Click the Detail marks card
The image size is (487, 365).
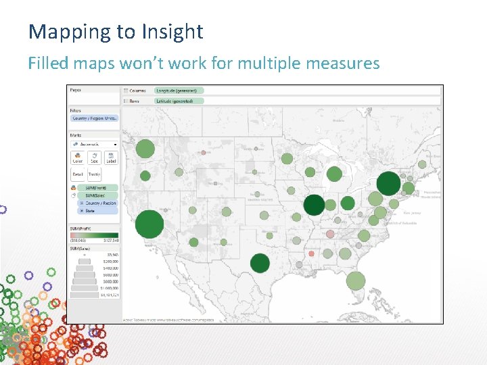77,174
